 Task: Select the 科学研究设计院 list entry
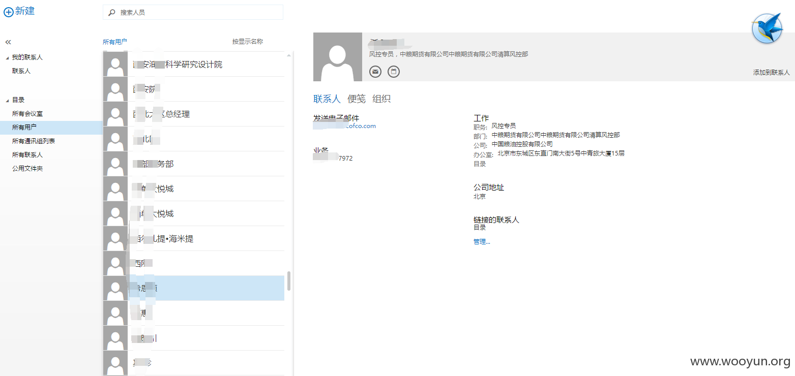pos(194,65)
